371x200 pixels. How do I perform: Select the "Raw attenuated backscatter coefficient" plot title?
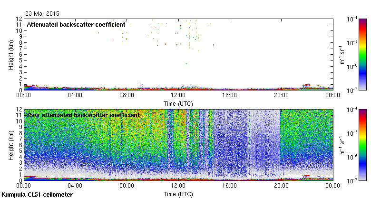click(83, 115)
